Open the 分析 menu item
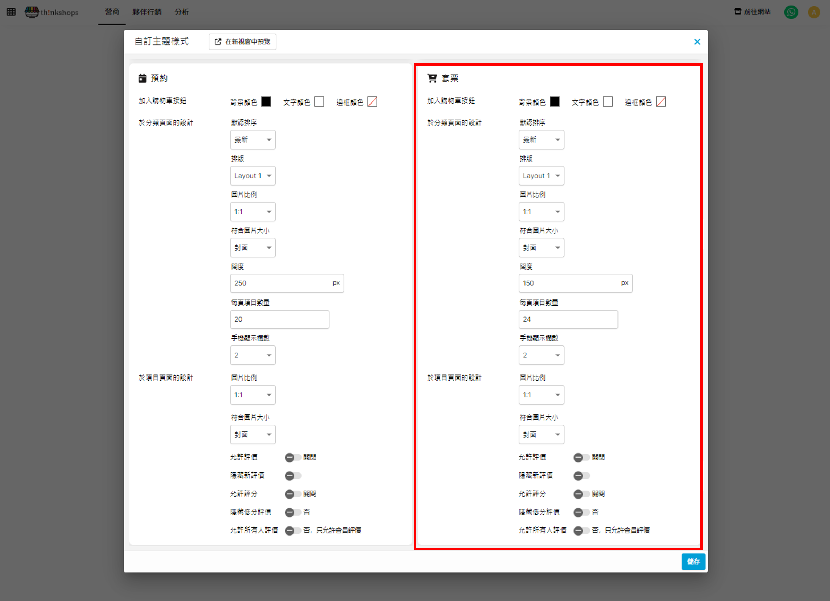Image resolution: width=830 pixels, height=601 pixels. coord(181,12)
